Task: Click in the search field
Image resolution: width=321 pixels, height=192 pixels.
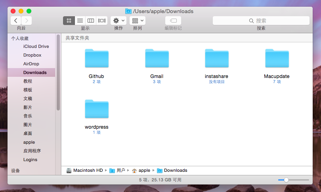Action: click(x=261, y=21)
